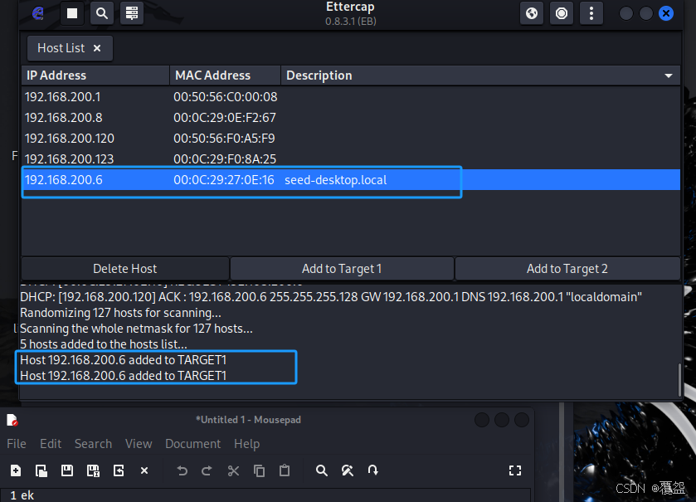Sort hosts by MAC Address column
The width and height of the screenshot is (696, 502).
click(x=225, y=76)
